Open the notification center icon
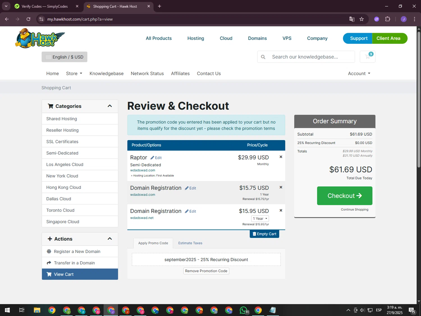 [x=412, y=310]
